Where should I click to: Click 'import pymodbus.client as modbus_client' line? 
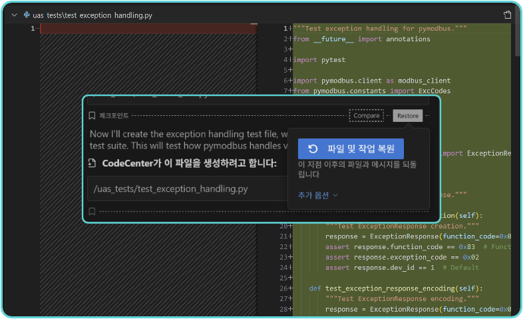(371, 81)
